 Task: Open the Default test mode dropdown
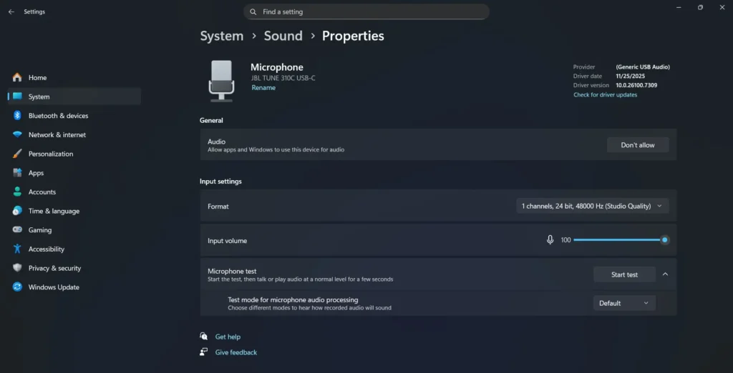(x=624, y=303)
